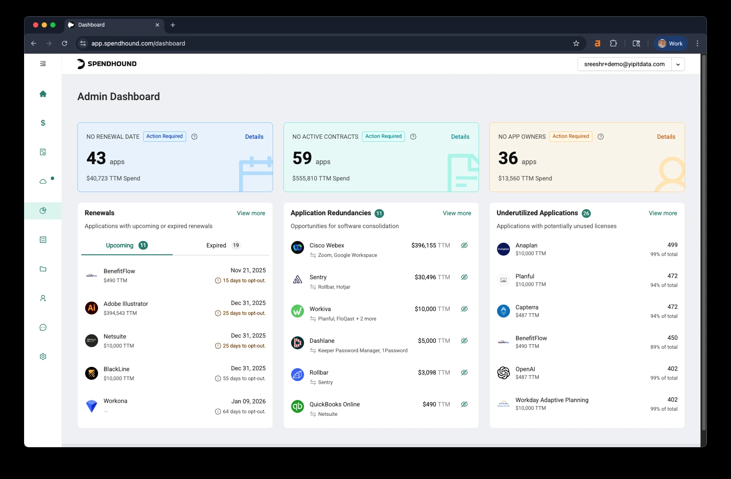Collapse the sidebar with the menu icon
The image size is (731, 479).
tap(43, 64)
